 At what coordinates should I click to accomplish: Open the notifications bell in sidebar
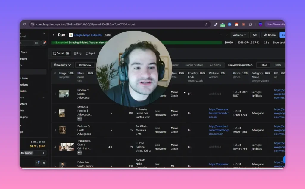44,43
